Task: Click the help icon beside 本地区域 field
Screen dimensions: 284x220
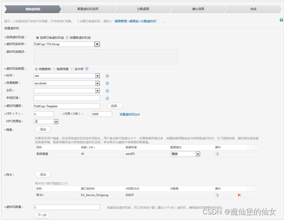Action: 107,99
